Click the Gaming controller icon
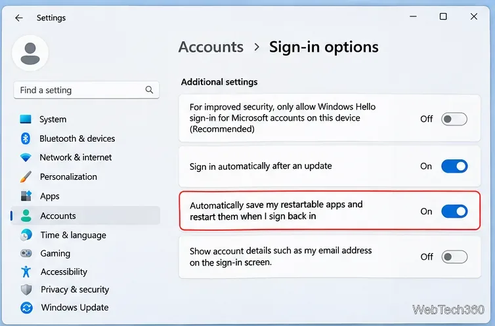The width and height of the screenshot is (495, 326). 26,253
